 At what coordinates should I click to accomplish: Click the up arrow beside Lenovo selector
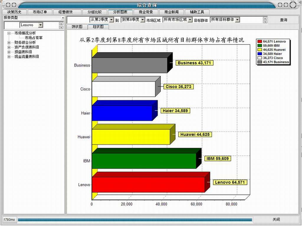click(x=61, y=24)
